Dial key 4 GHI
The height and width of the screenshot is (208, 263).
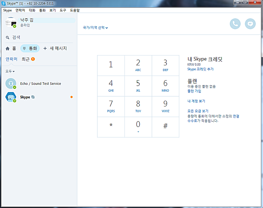point(111,86)
